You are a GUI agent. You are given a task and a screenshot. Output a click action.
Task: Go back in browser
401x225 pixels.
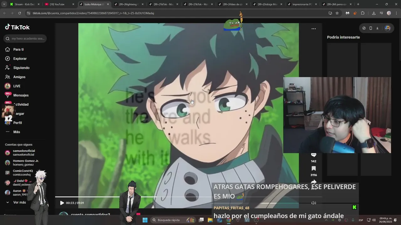tap(4, 13)
